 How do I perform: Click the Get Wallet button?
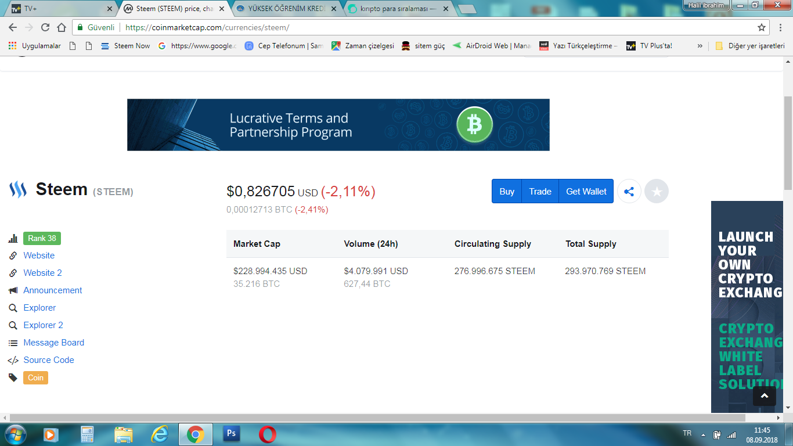[586, 191]
